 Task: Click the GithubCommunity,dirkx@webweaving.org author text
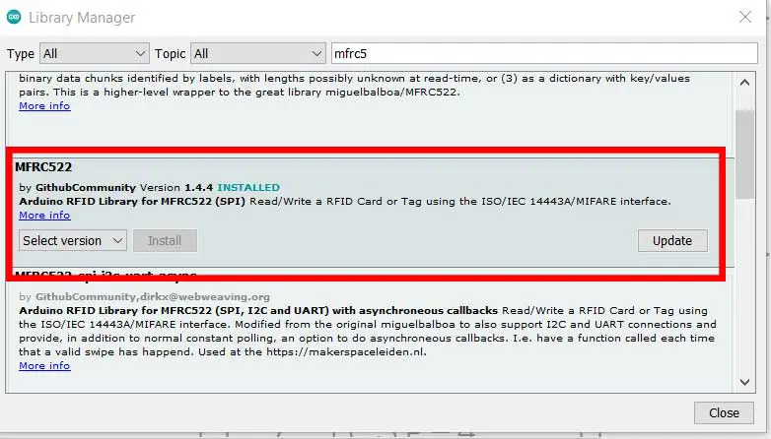pyautogui.click(x=153, y=297)
